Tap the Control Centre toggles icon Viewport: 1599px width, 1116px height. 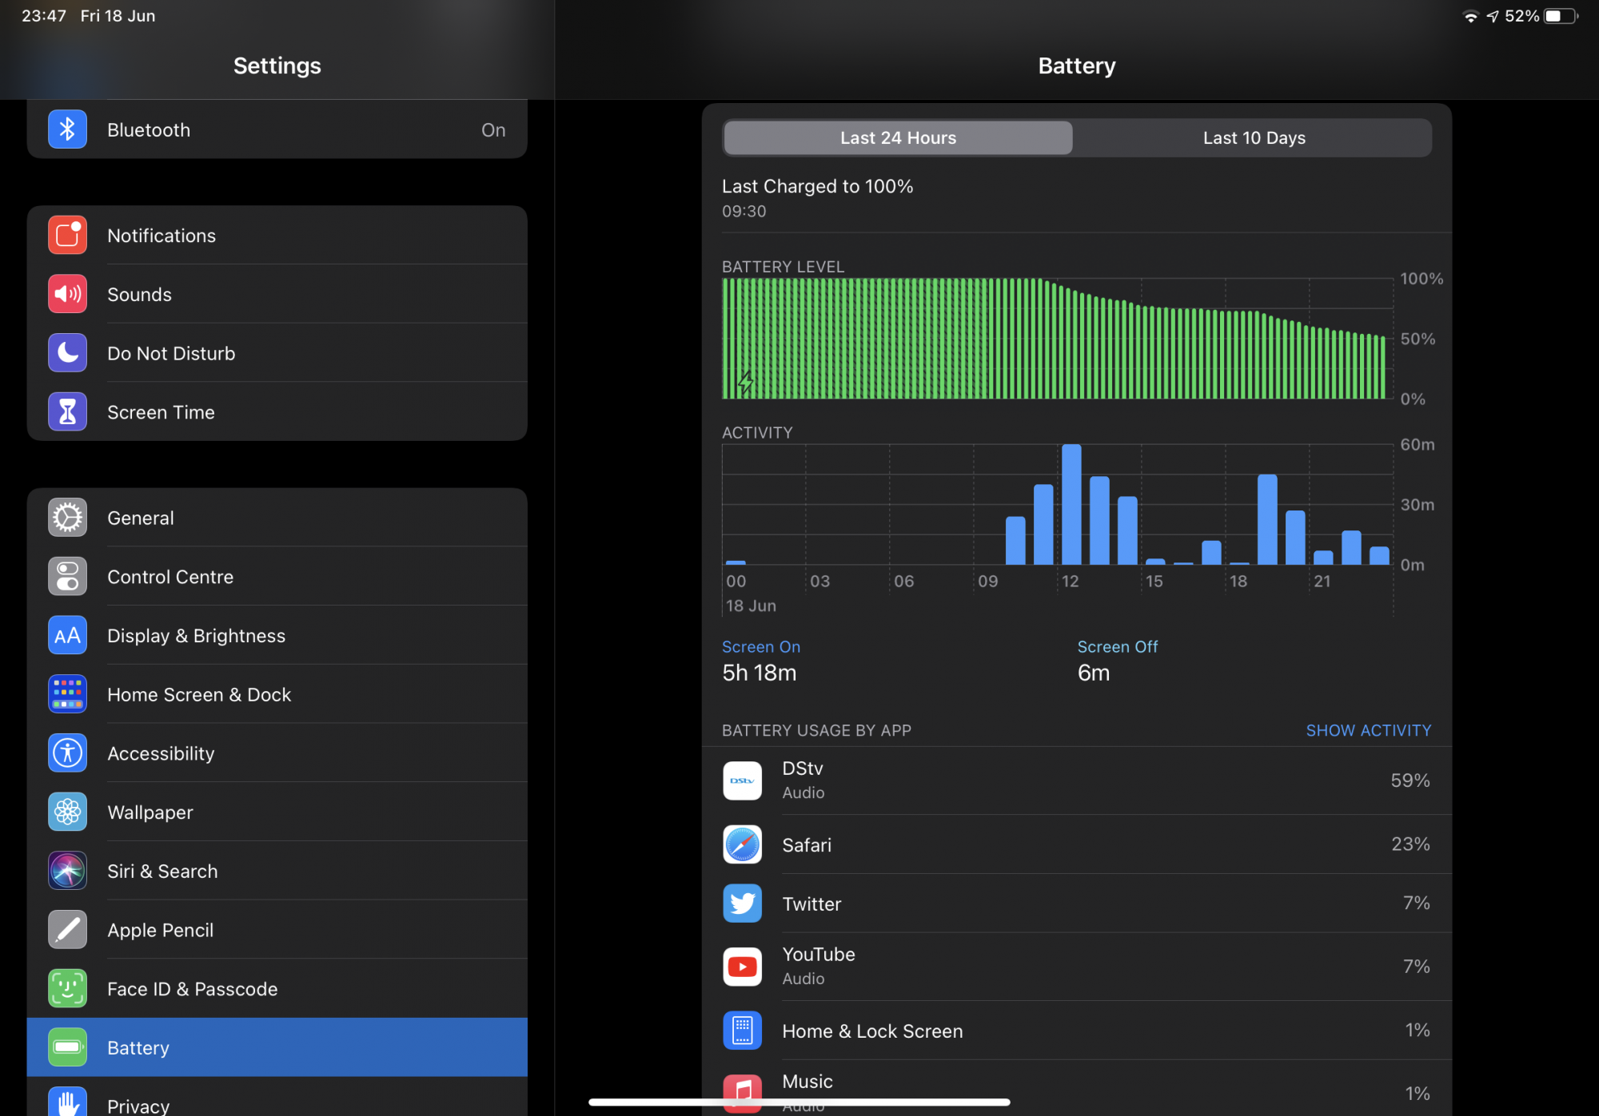pos(67,577)
